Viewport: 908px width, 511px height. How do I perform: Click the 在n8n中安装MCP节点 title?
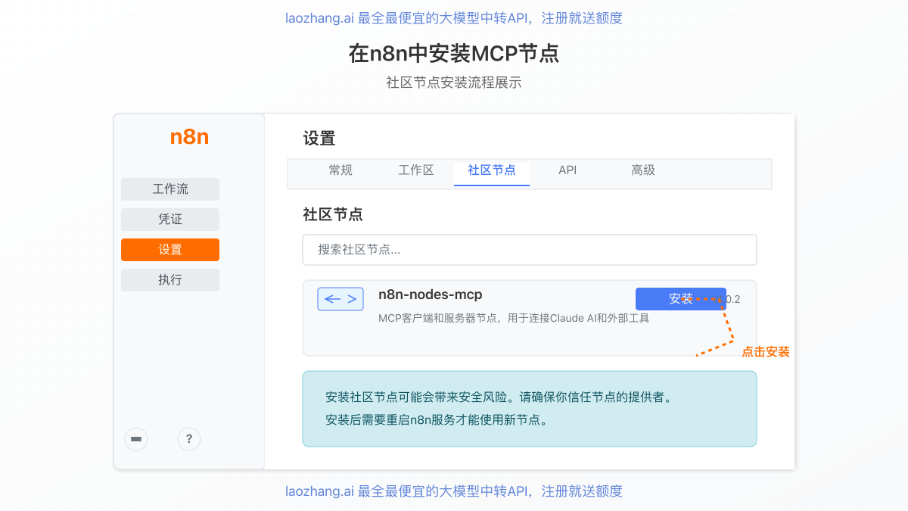[454, 54]
